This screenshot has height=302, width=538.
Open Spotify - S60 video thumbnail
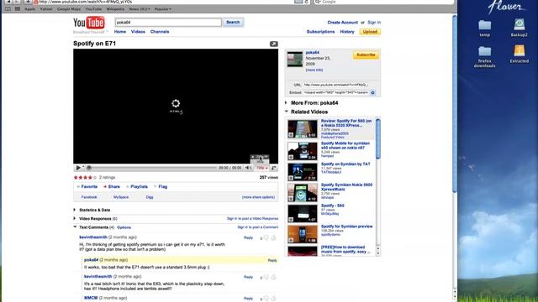(x=303, y=213)
